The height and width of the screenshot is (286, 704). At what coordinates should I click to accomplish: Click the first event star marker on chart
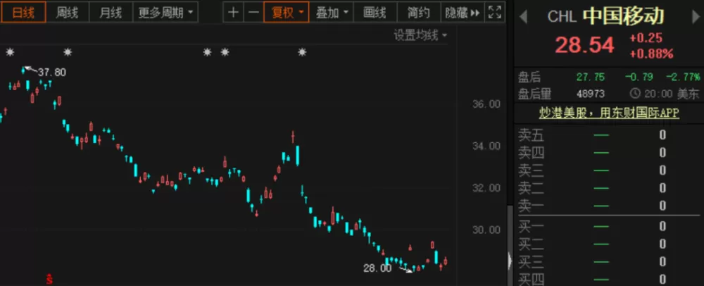click(10, 52)
